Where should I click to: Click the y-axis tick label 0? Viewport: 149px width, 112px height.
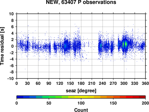pos(13,46)
